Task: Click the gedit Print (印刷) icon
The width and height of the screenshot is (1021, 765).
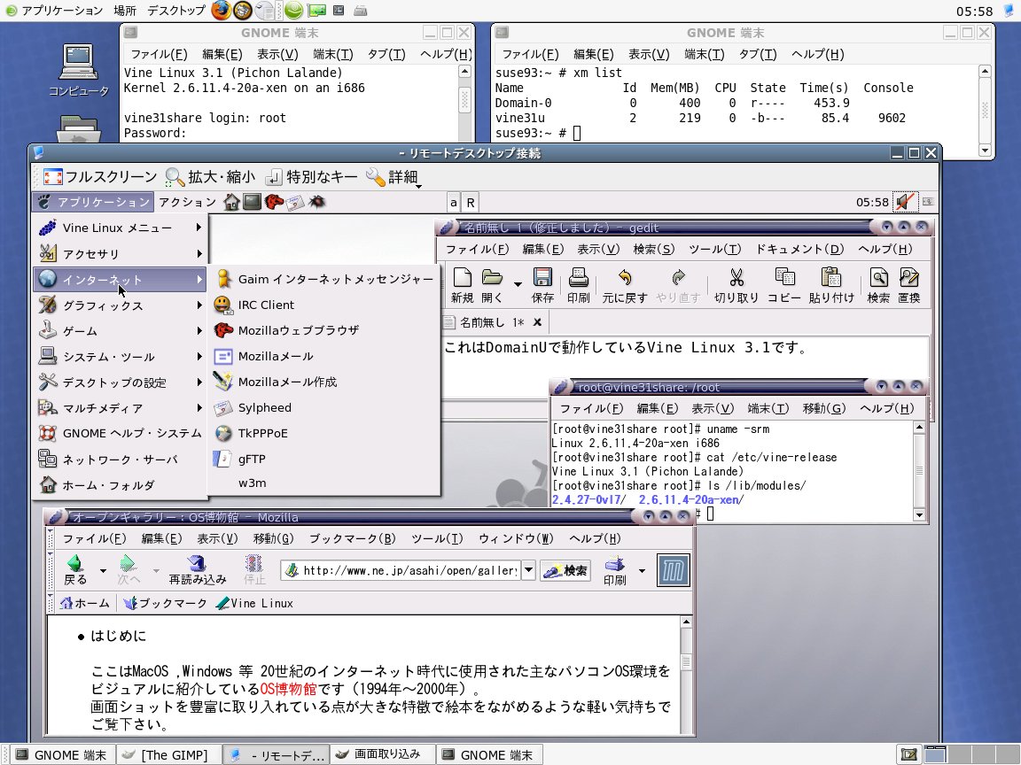Action: pos(579,279)
